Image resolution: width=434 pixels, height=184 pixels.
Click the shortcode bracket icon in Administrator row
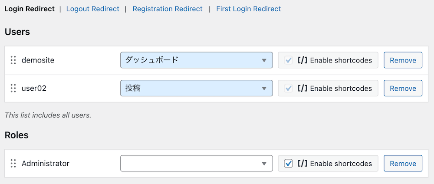pyautogui.click(x=302, y=164)
